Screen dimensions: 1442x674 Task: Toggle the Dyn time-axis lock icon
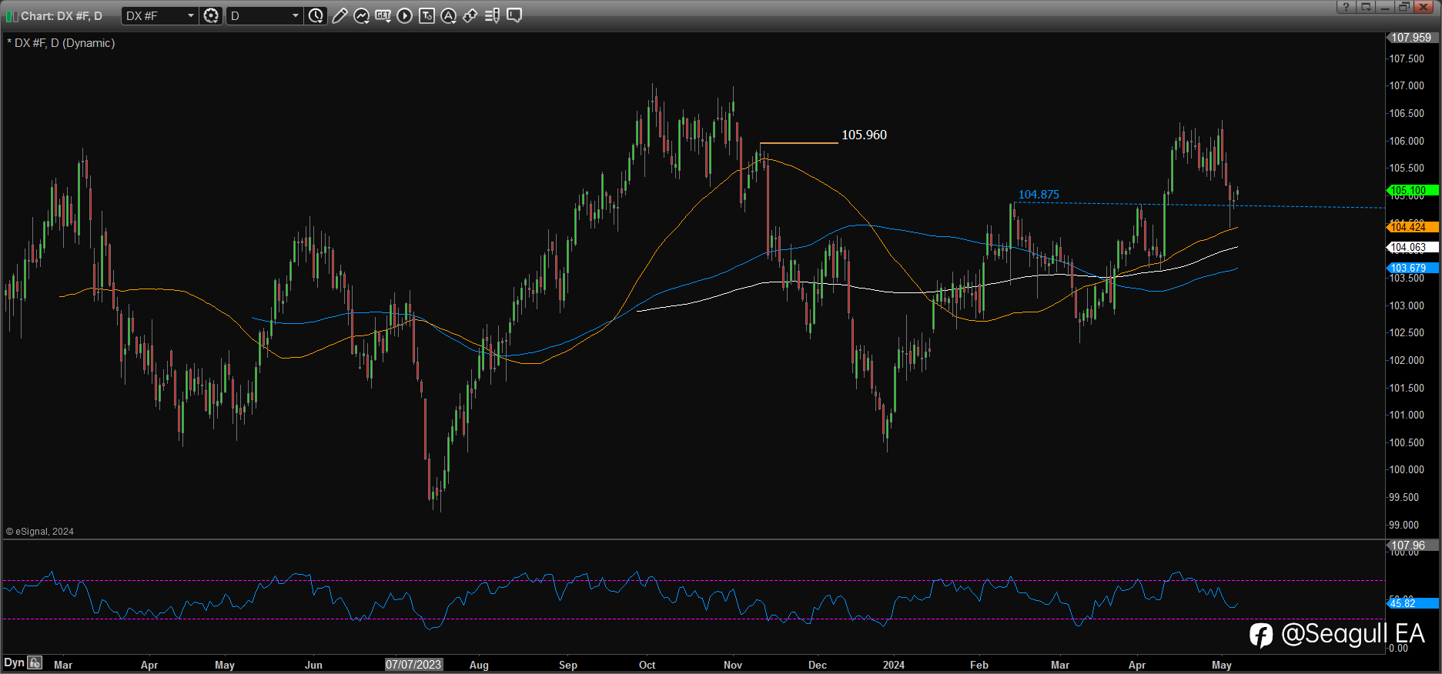(35, 662)
